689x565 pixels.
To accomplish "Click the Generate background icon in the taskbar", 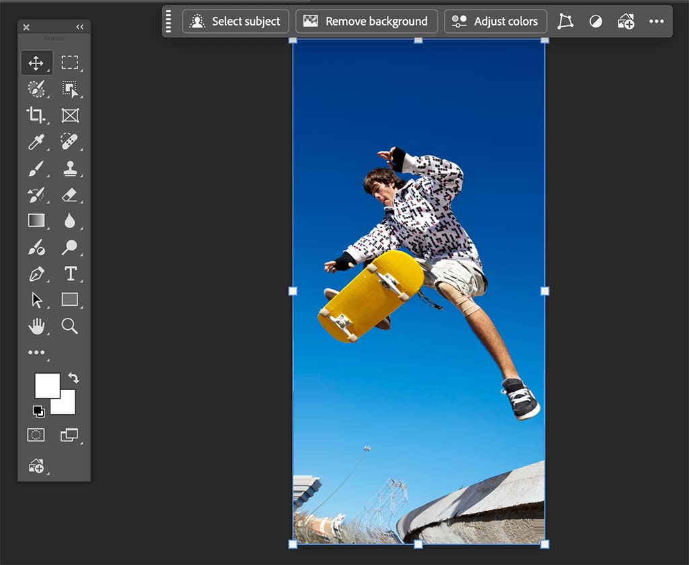I will tap(626, 21).
